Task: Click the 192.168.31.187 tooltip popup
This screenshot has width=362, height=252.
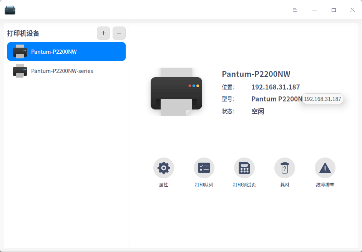Action: click(322, 99)
